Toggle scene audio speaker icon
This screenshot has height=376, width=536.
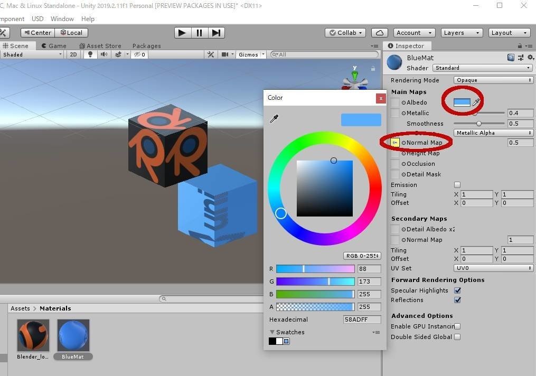104,54
